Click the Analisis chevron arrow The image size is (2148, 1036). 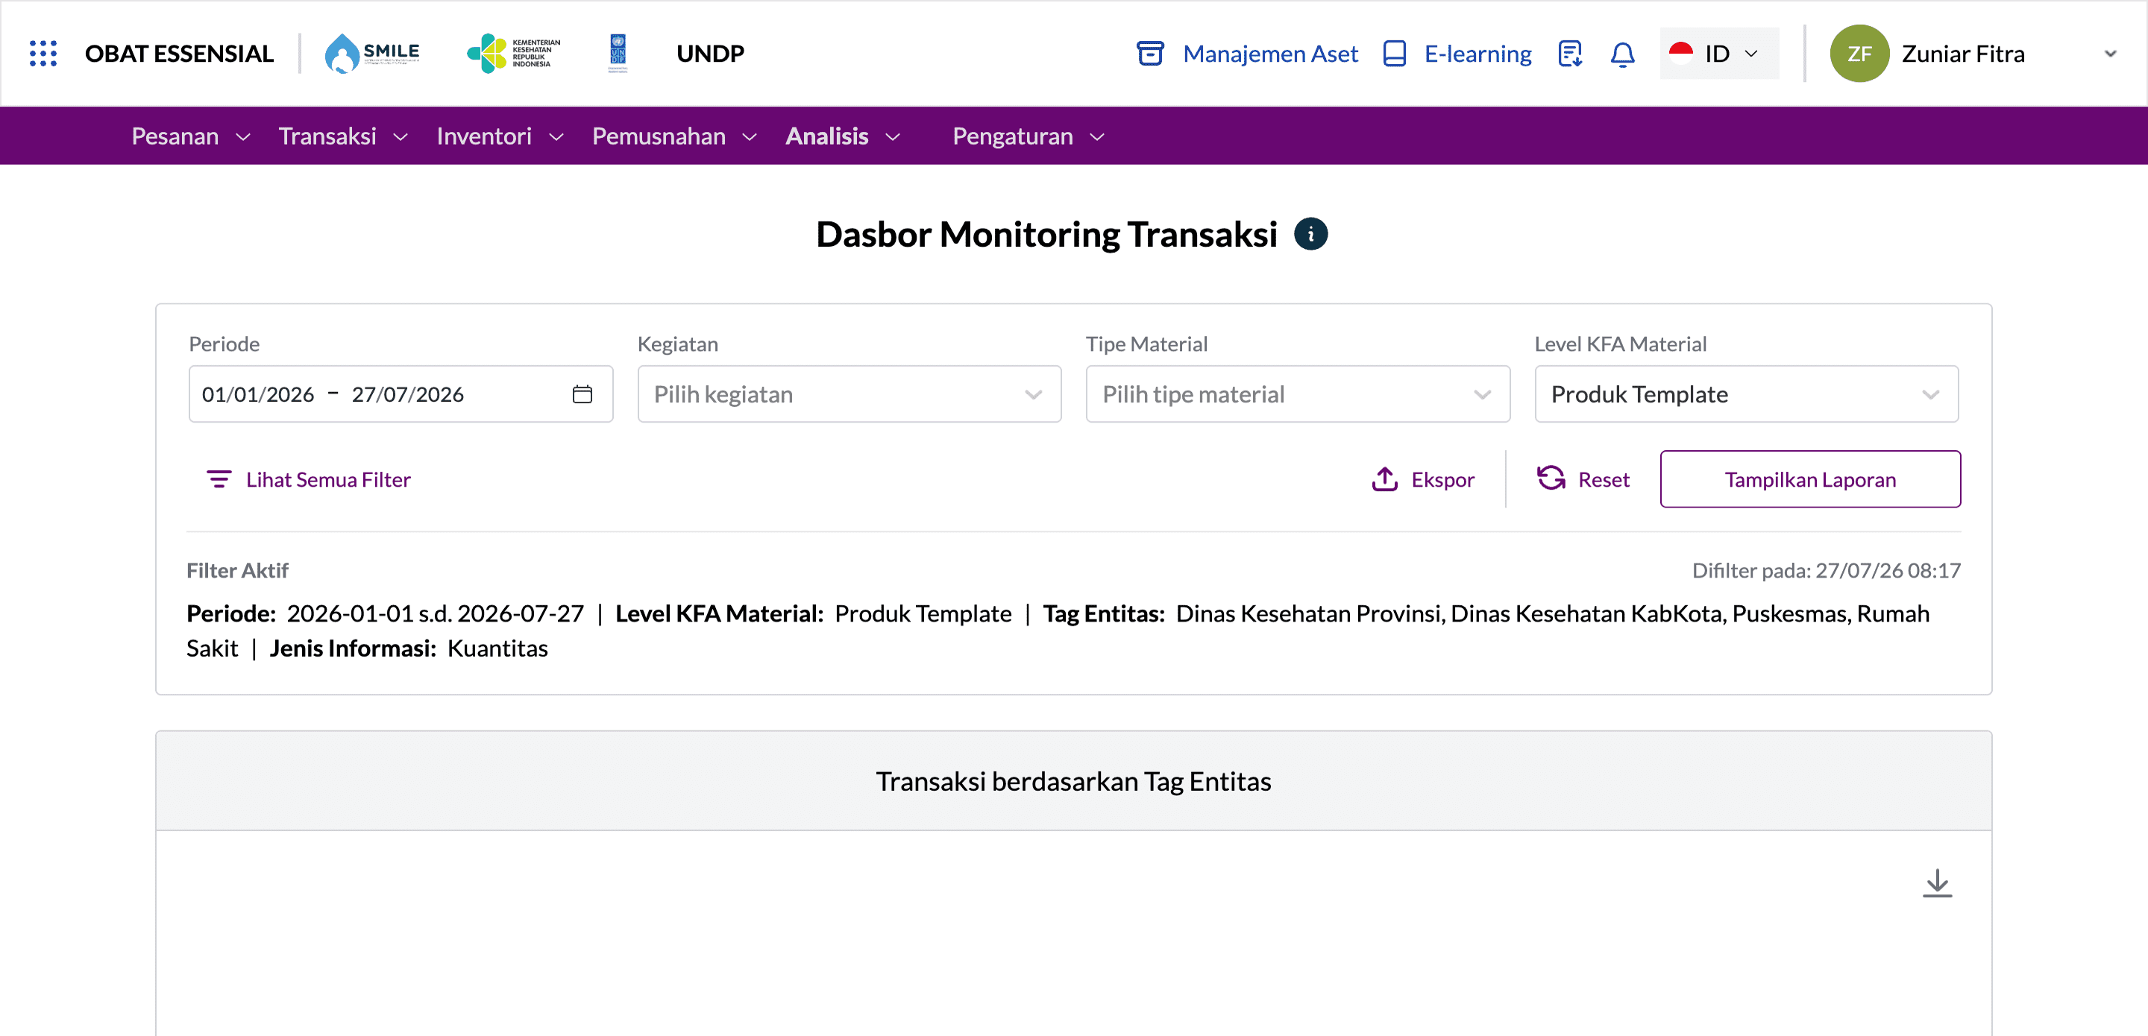[x=892, y=136]
